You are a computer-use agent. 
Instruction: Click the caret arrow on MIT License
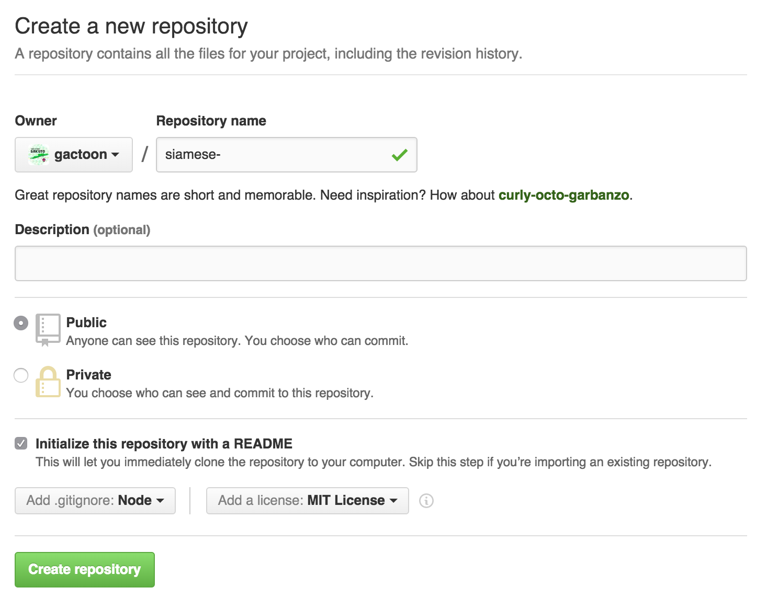[x=393, y=501]
